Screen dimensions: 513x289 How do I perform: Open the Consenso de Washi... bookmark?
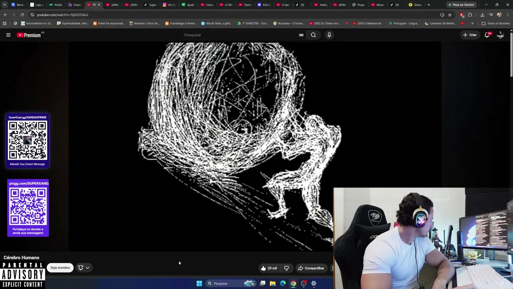click(440, 23)
